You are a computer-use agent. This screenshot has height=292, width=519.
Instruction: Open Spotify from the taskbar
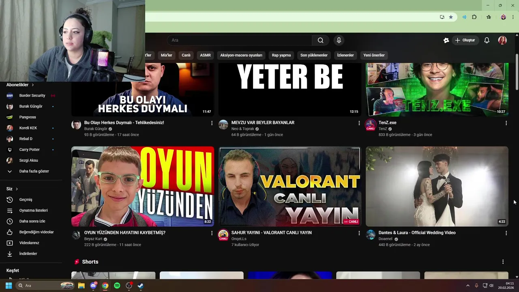click(x=117, y=286)
